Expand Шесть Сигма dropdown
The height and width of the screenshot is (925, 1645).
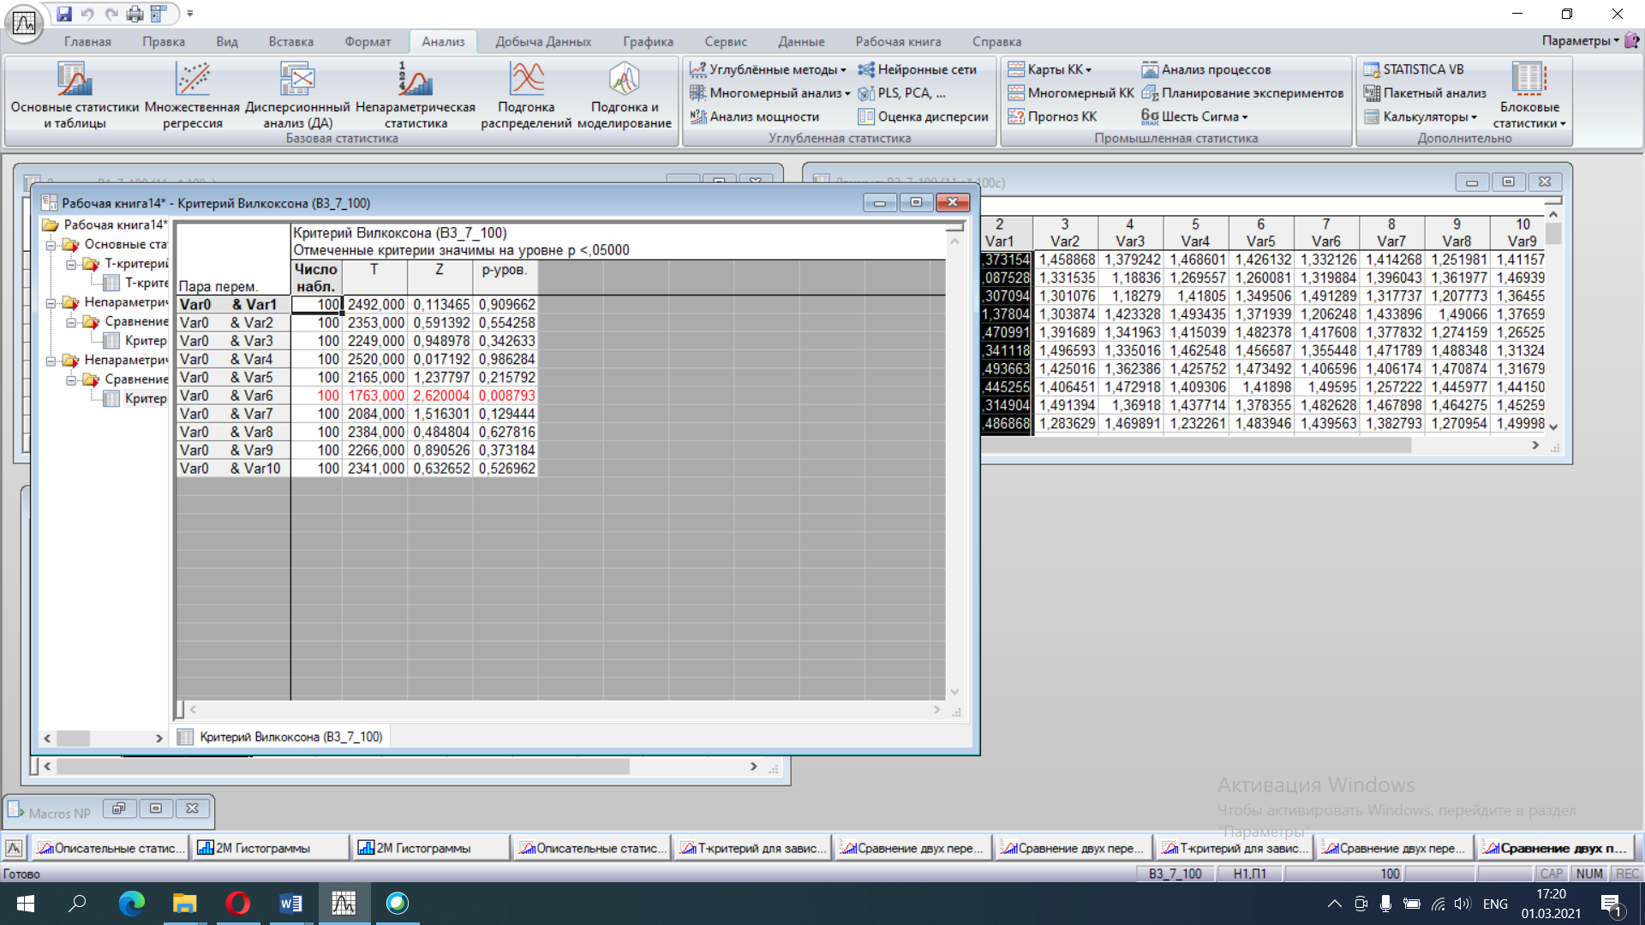coord(1194,116)
